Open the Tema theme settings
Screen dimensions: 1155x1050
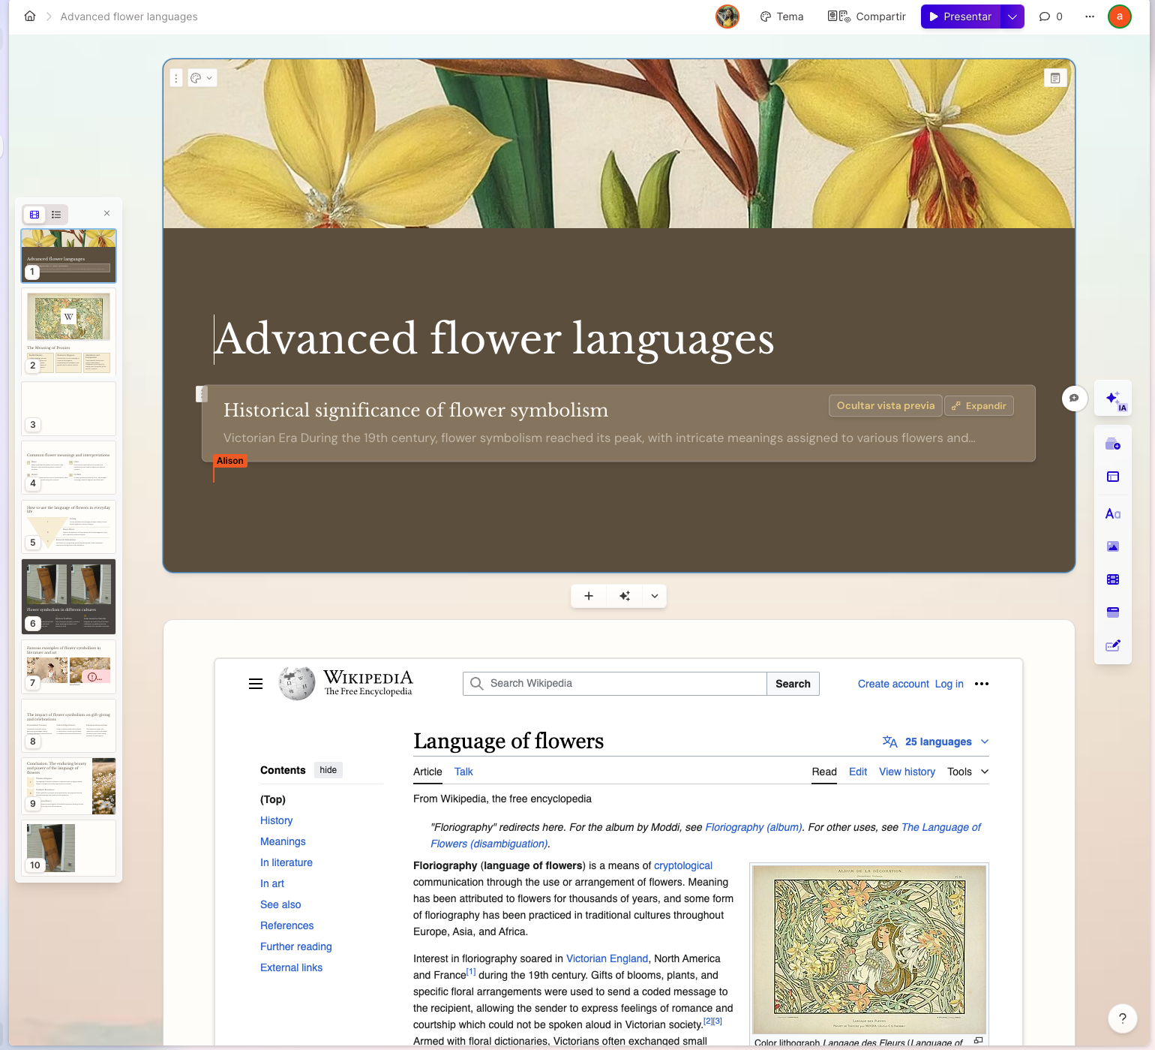pos(781,17)
